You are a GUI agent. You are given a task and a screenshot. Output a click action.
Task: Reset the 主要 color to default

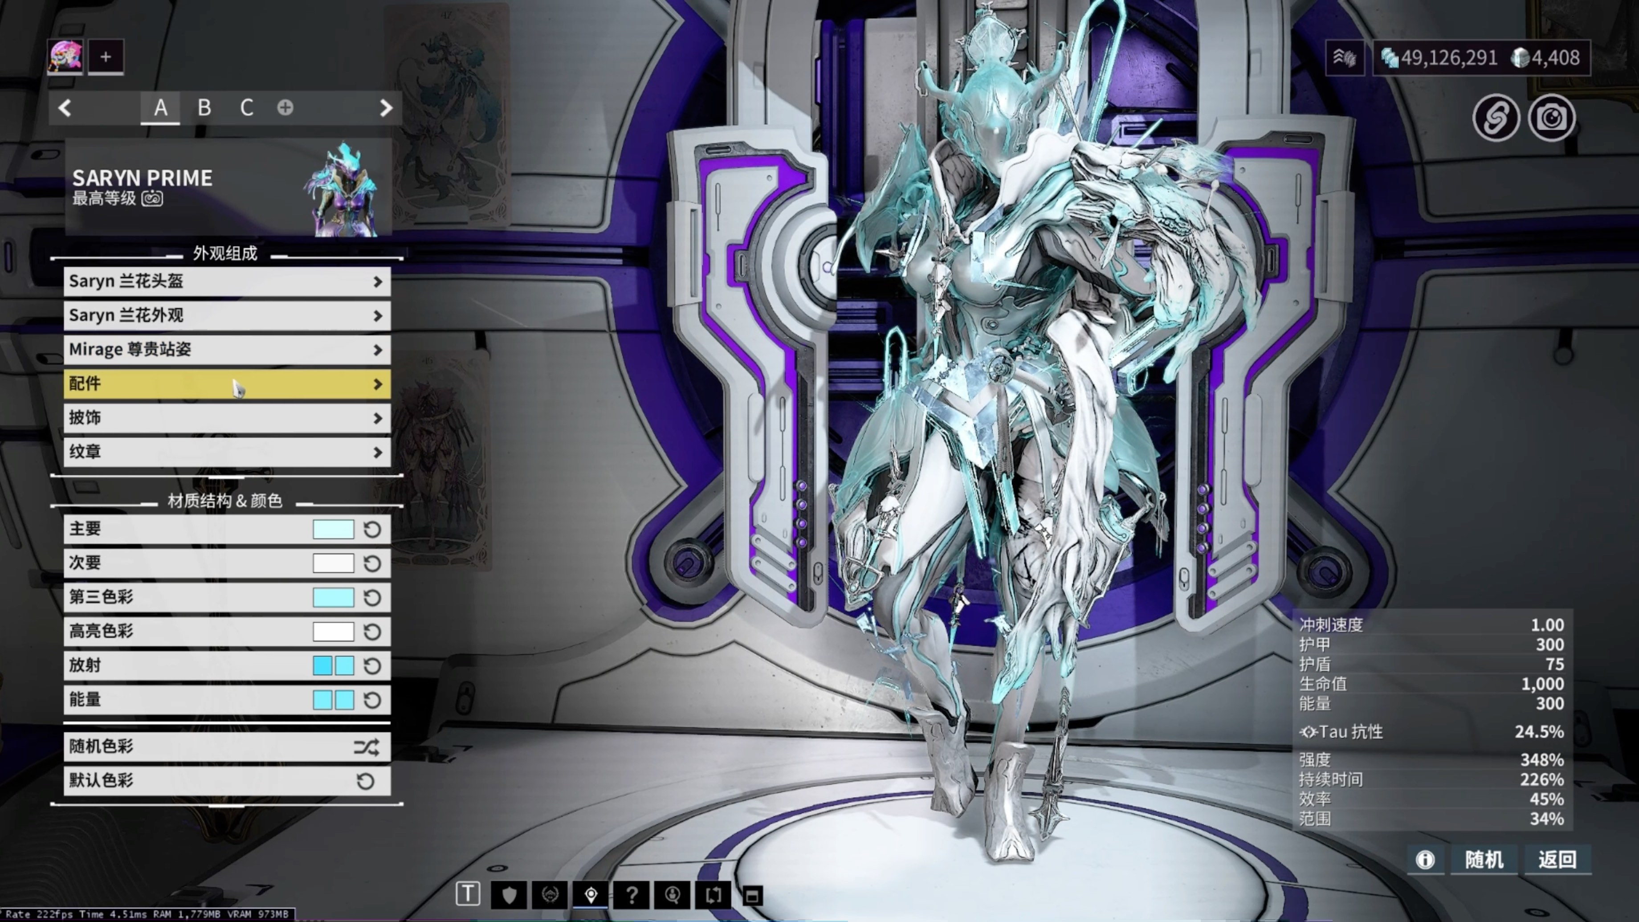pos(372,530)
